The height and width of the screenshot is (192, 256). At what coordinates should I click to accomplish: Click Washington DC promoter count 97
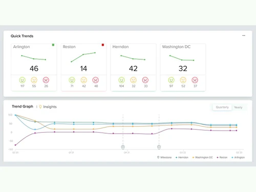tap(171, 86)
